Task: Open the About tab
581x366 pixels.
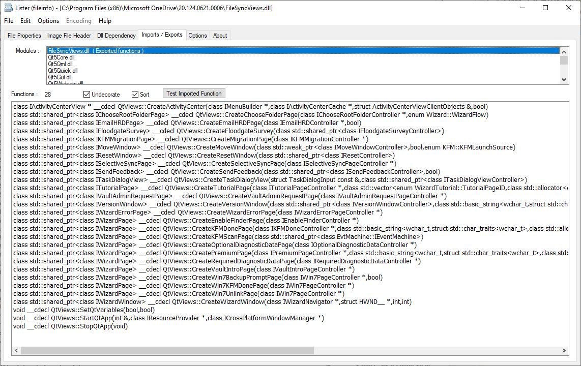Action: click(220, 36)
